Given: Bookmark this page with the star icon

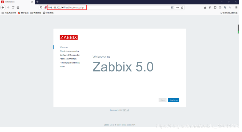Looking at the screenshot, I should point(182,7).
